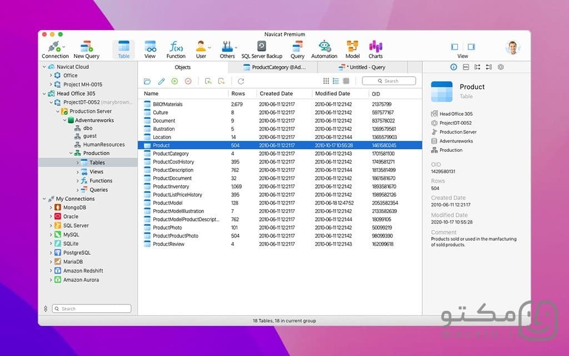Select the ProductModel table row
The height and width of the screenshot is (356, 569).
pyautogui.click(x=280, y=202)
